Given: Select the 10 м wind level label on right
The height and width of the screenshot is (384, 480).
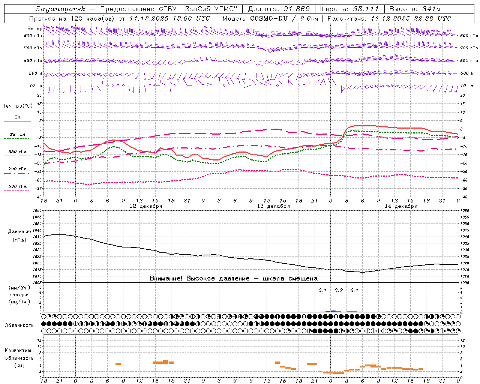Looking at the screenshot, I should tap(466, 85).
